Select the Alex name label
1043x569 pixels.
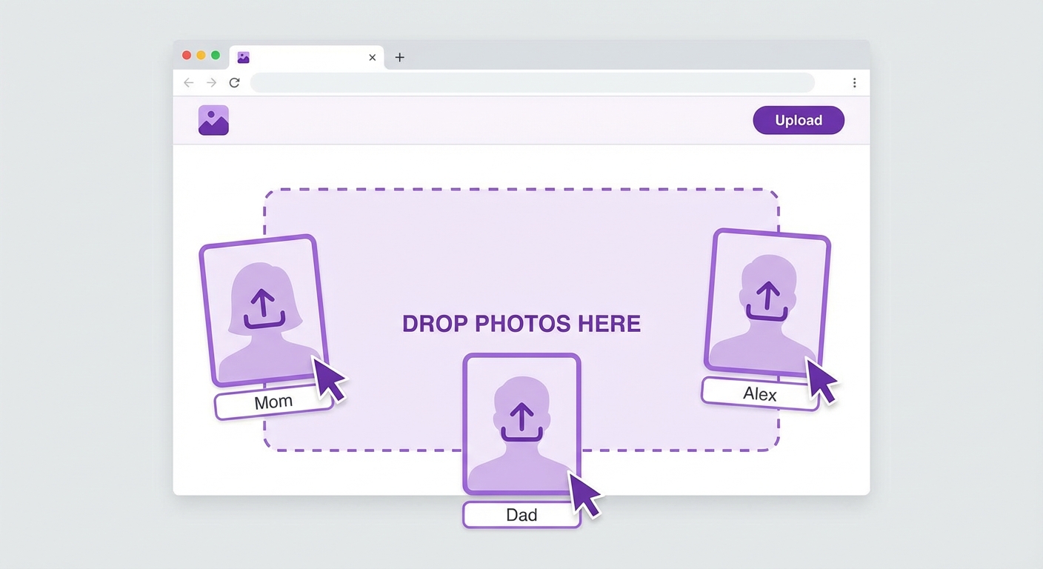pos(760,393)
